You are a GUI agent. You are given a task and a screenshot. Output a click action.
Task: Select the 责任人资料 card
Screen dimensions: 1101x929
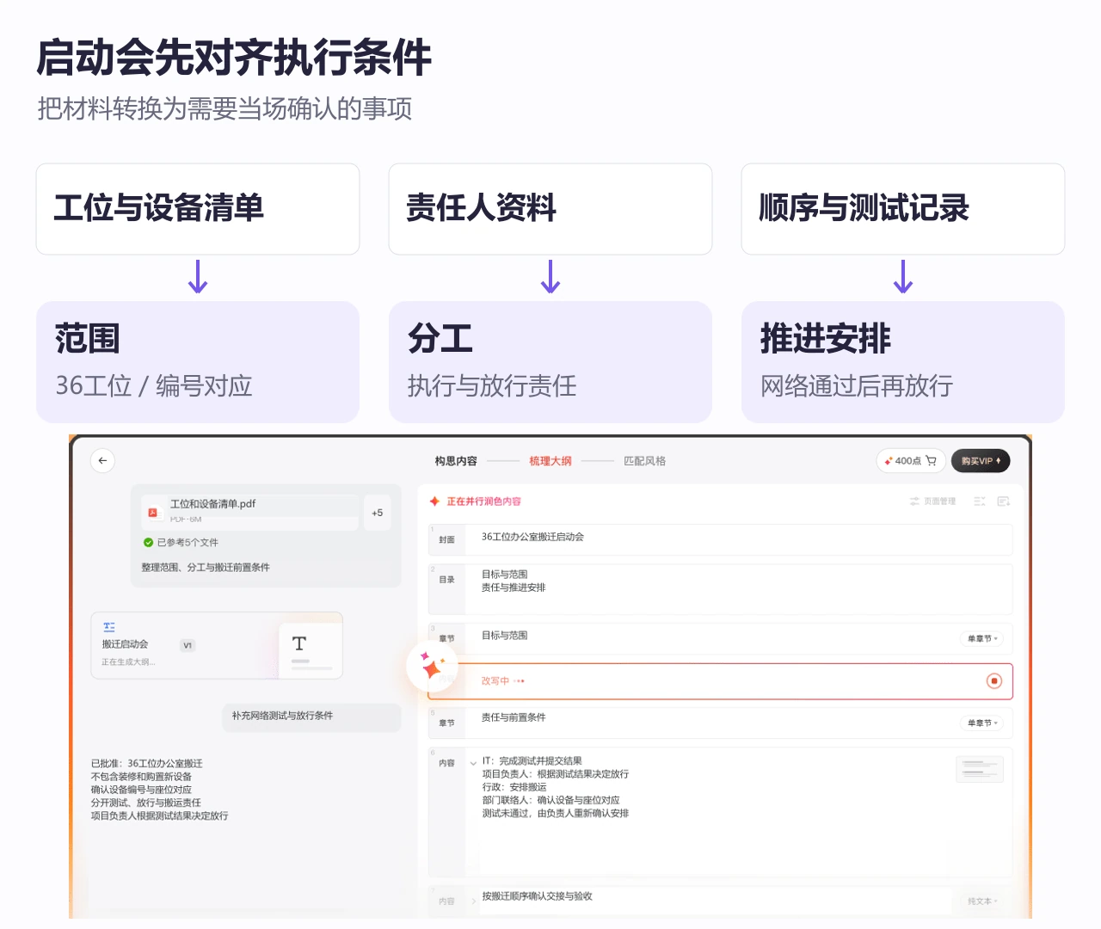point(550,209)
